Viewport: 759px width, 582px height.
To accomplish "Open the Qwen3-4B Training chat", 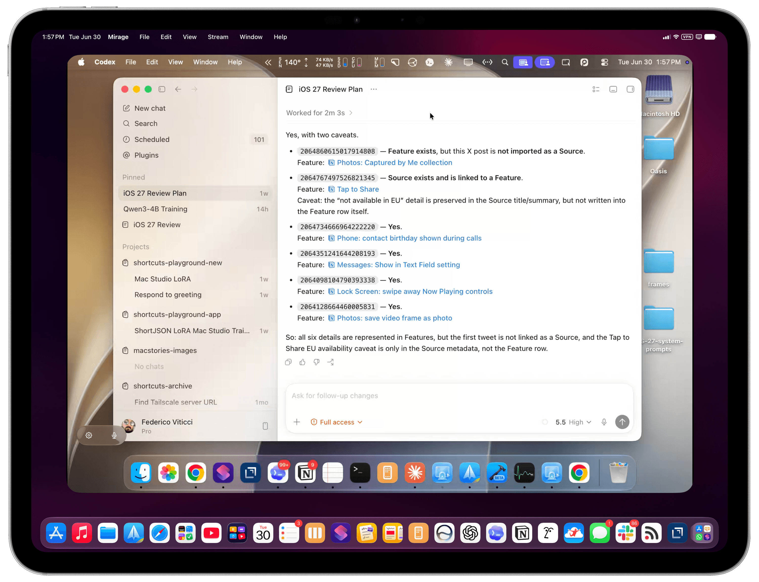I will (195, 209).
